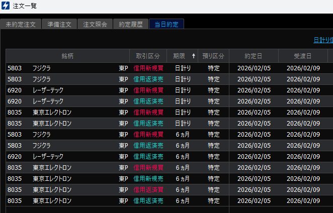Image resolution: width=333 pixels, height=213 pixels.
Task: Go to the 注文照会 tab
Action: click(x=95, y=24)
